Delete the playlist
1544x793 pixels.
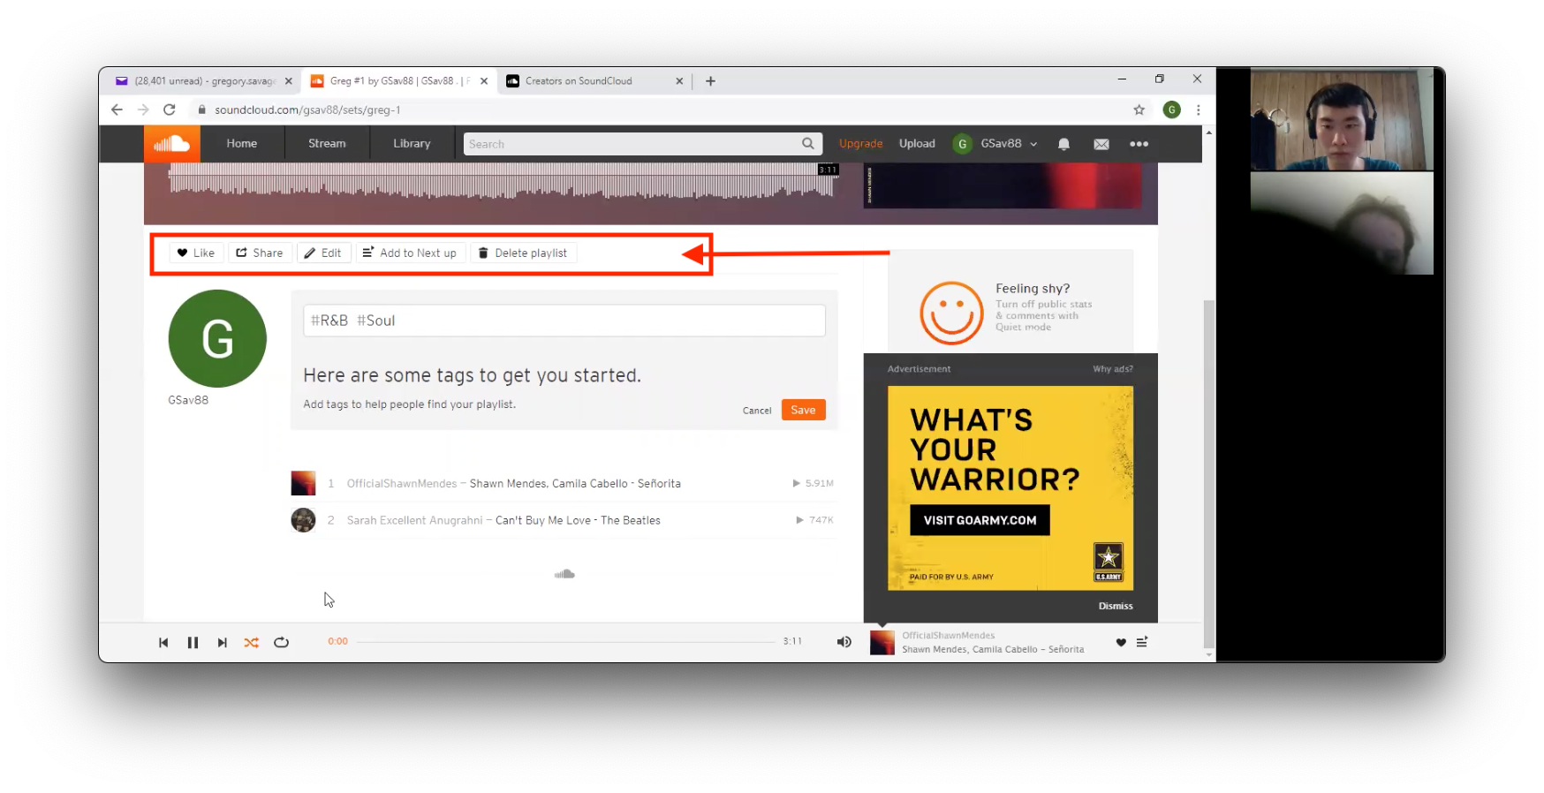[523, 253]
